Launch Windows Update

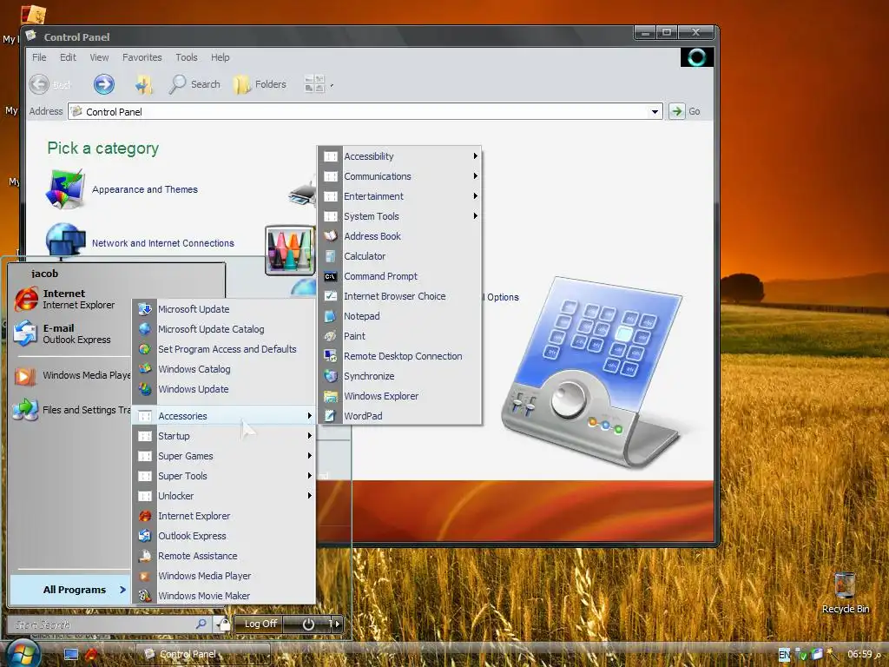pyautogui.click(x=225, y=389)
